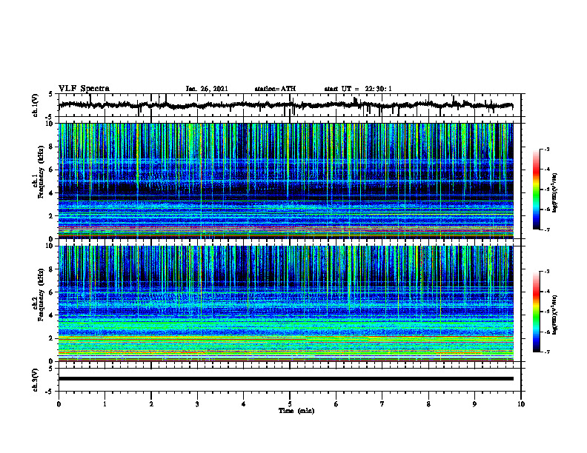Click time axis tick label "1"

105,404
